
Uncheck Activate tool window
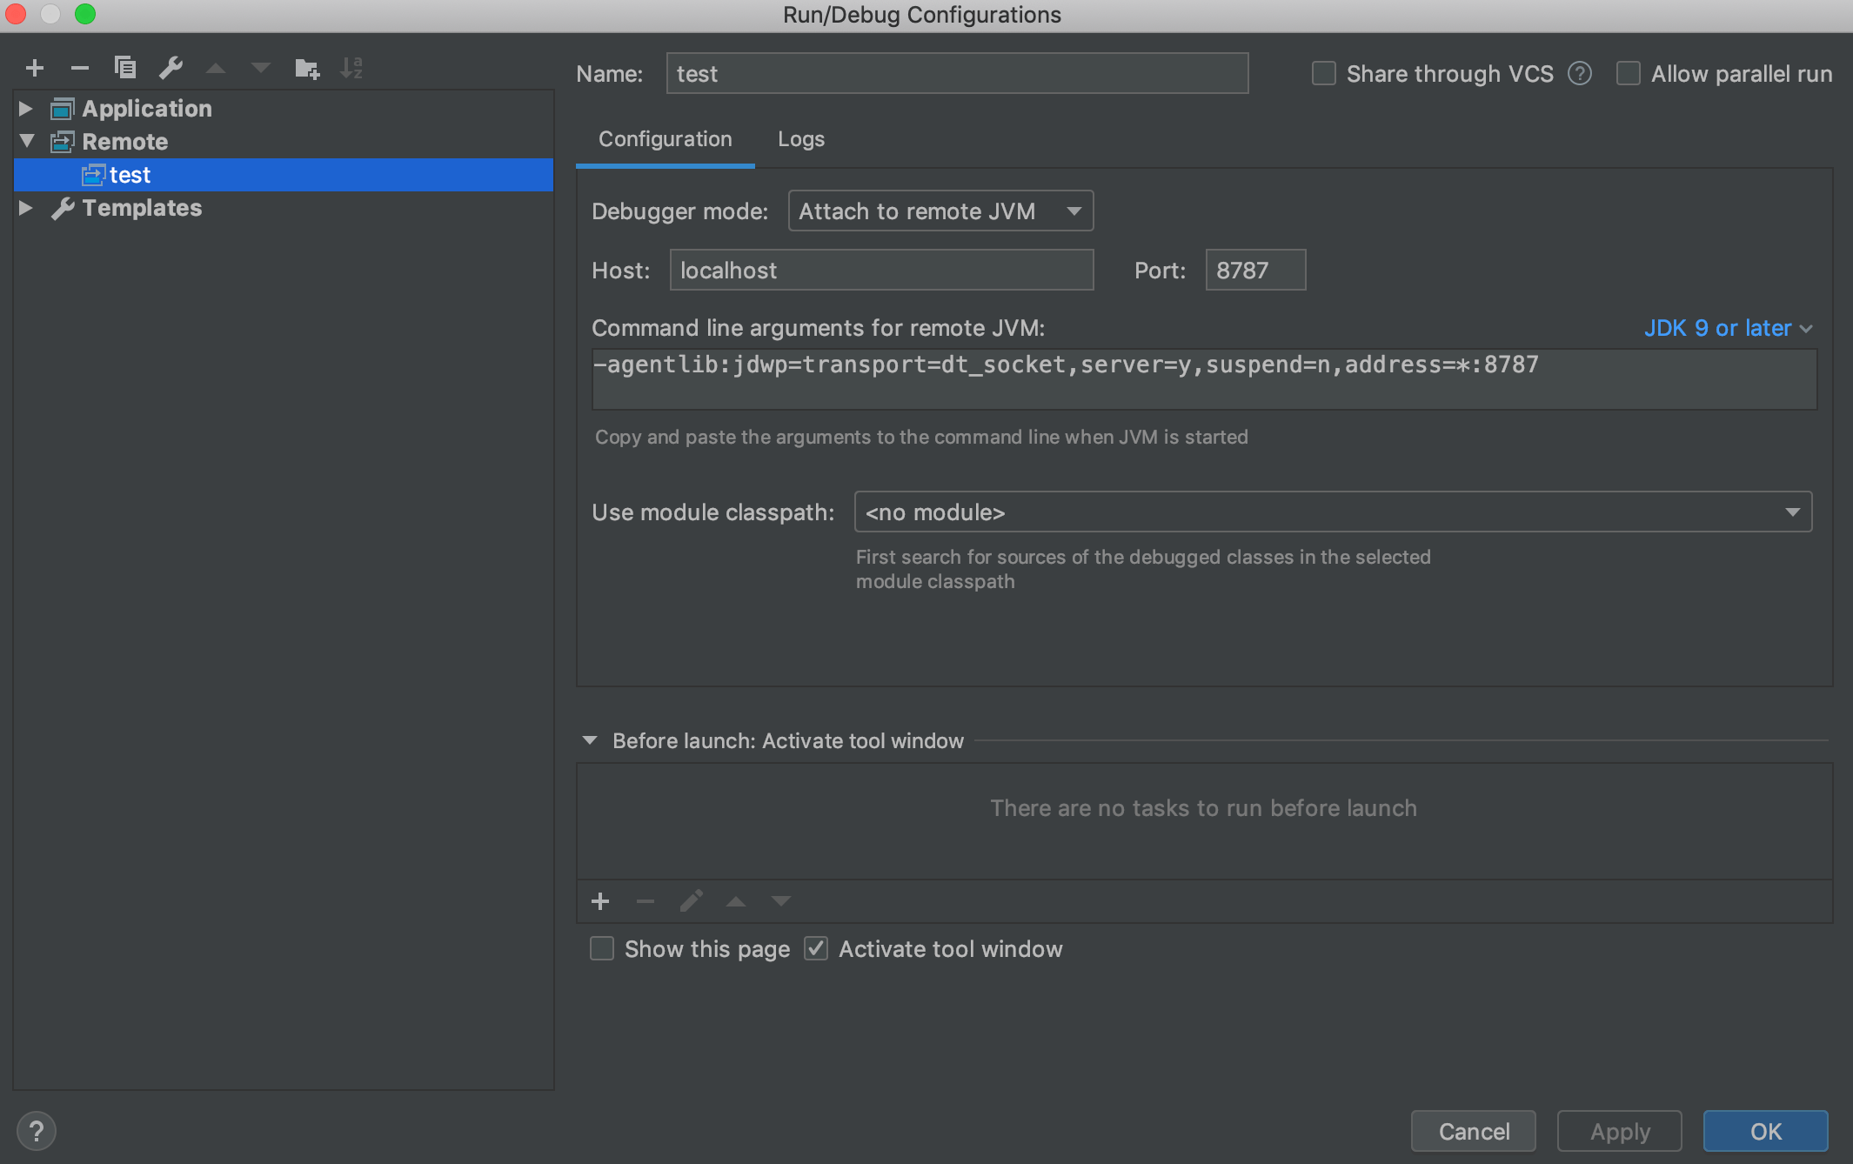point(816,948)
